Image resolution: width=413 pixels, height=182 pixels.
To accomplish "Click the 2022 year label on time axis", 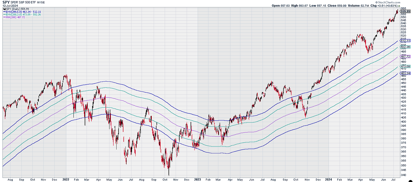I will [66, 179].
